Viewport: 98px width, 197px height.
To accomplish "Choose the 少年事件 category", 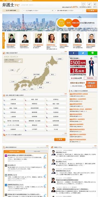I will pos(35,129).
